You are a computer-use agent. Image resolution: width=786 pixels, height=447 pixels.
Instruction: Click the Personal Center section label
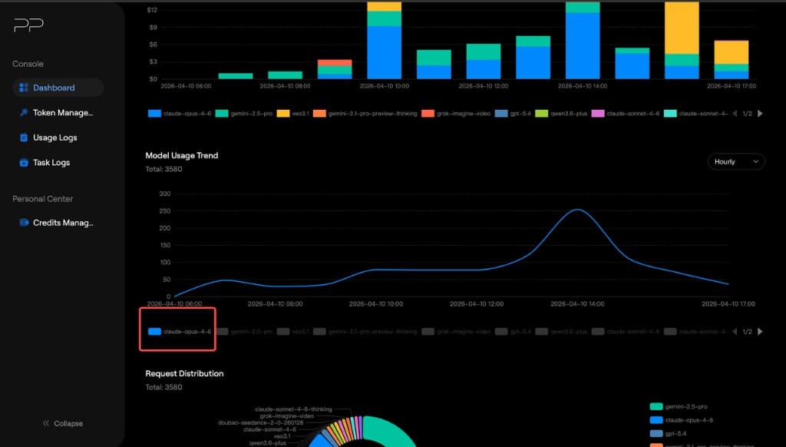(x=43, y=199)
